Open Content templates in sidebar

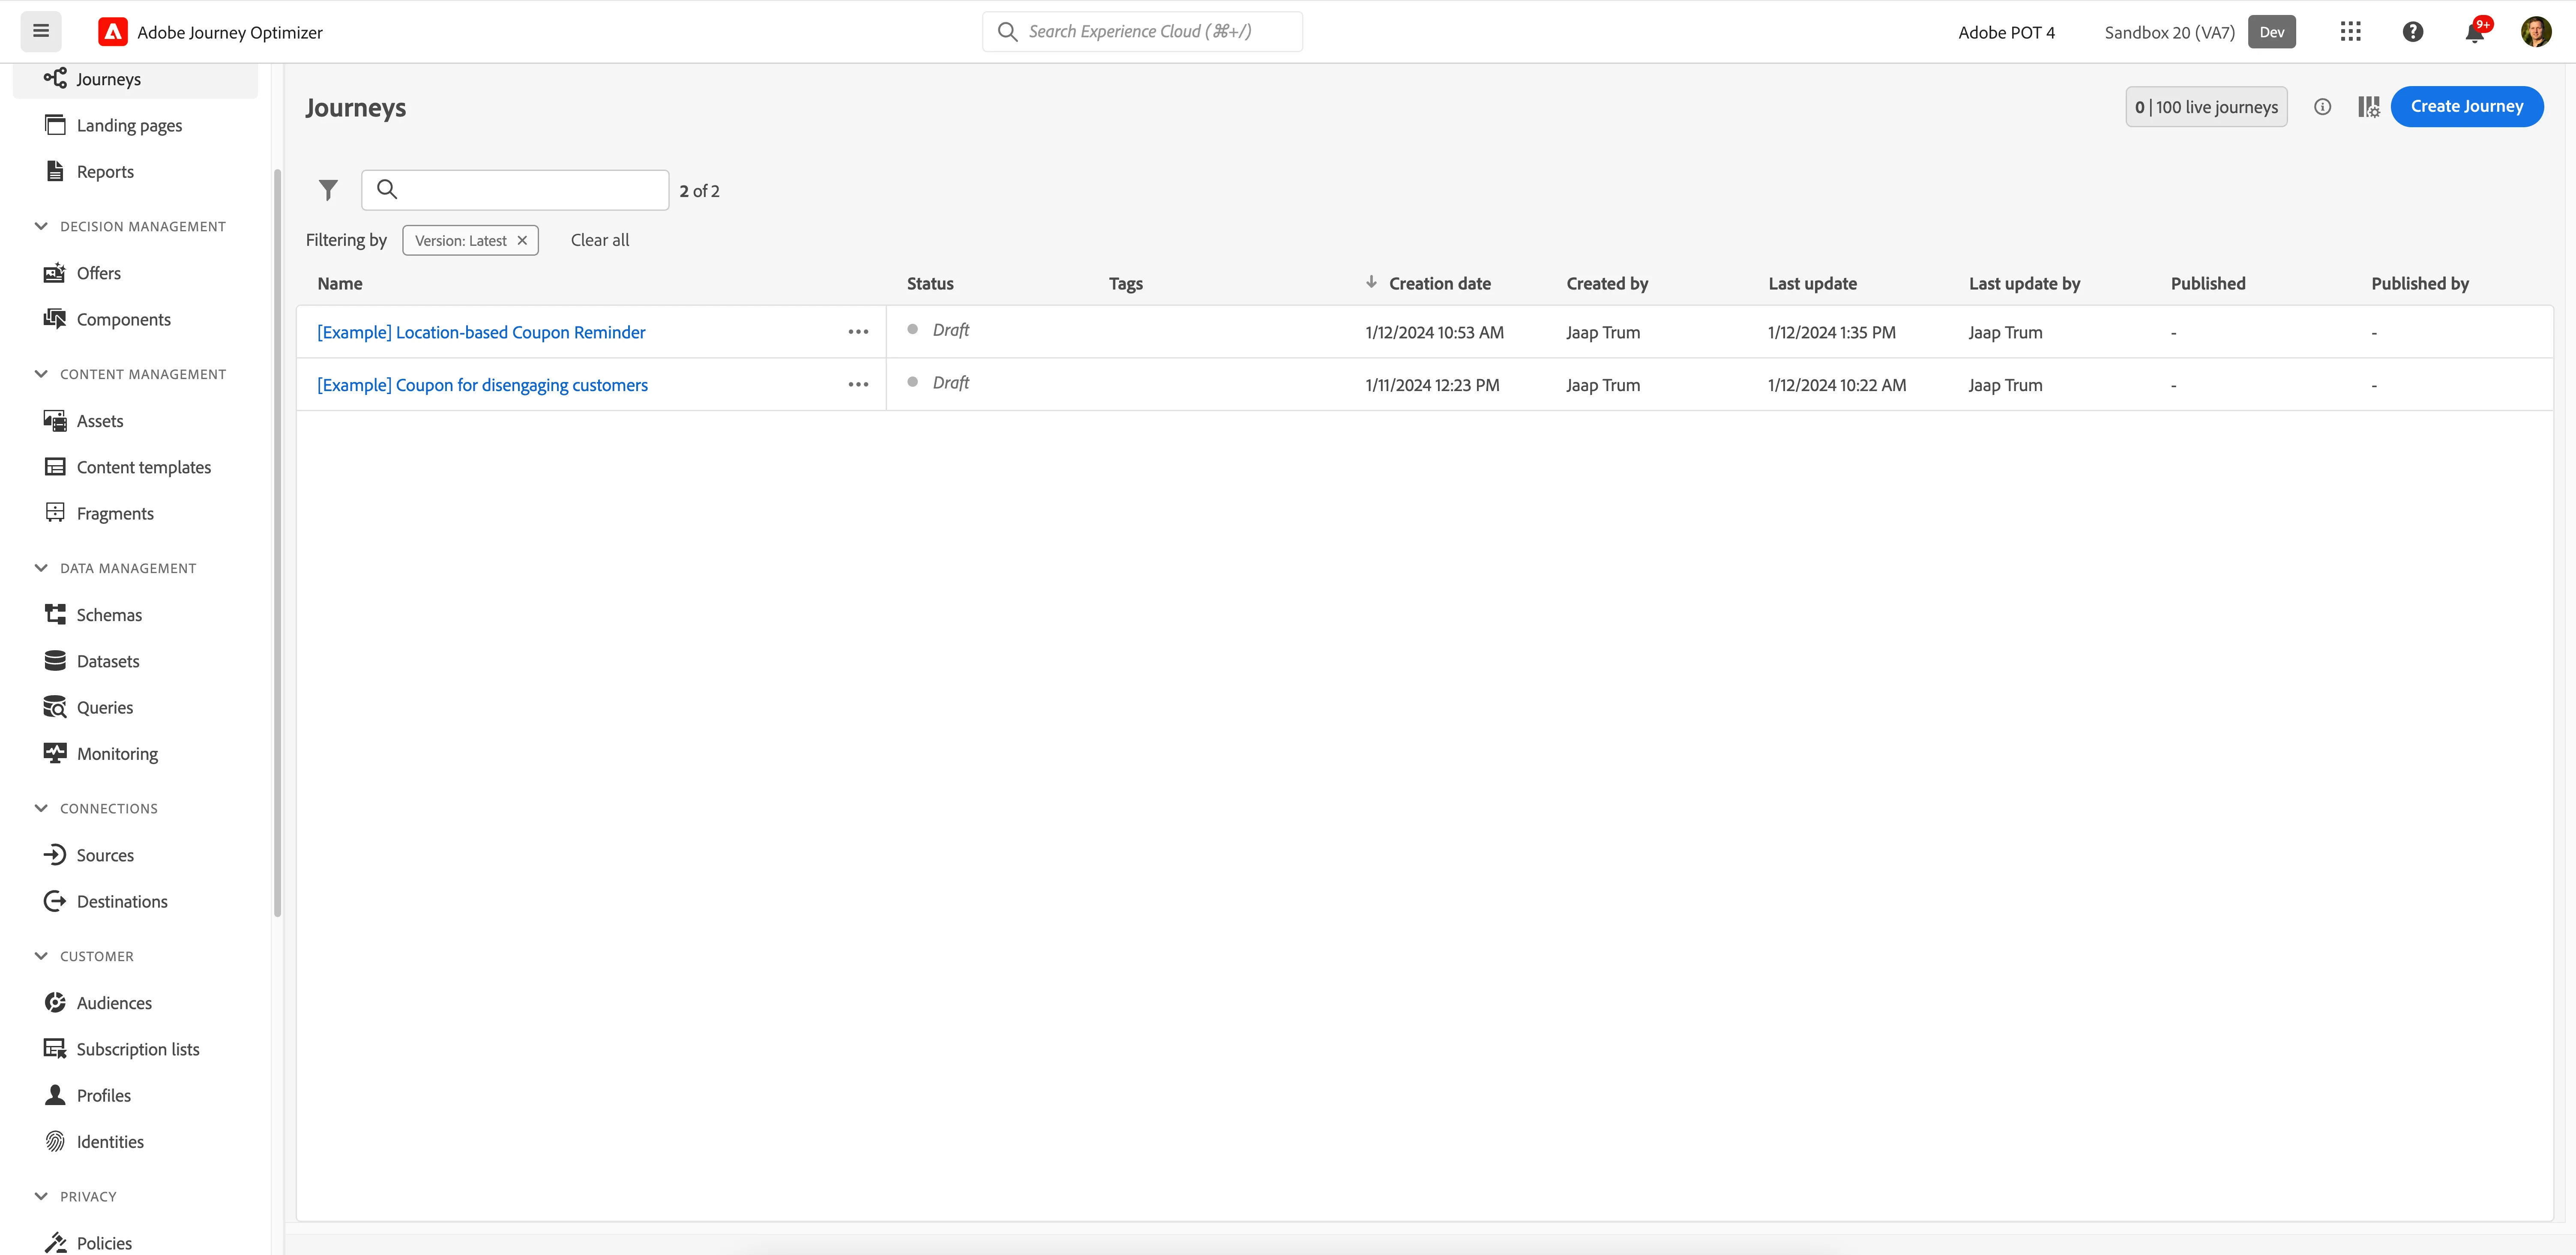pos(143,467)
